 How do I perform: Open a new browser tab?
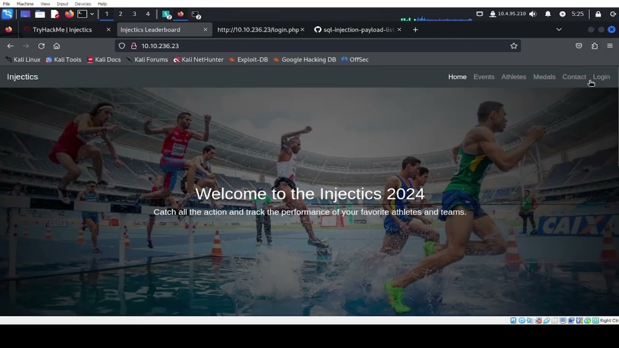tap(415, 29)
